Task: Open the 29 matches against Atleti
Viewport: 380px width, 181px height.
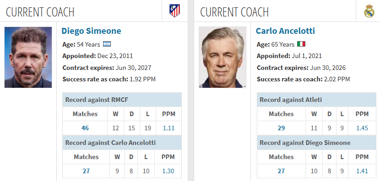Action: tap(281, 128)
